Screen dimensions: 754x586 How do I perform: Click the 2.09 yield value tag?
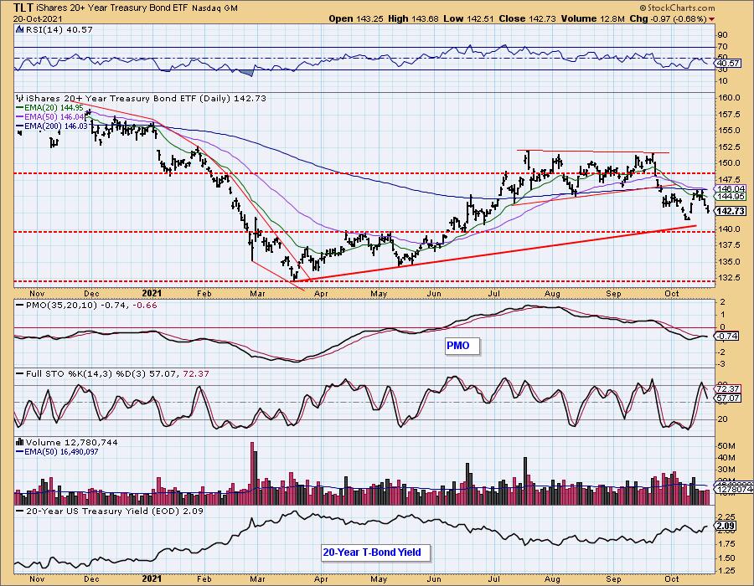pos(726,526)
